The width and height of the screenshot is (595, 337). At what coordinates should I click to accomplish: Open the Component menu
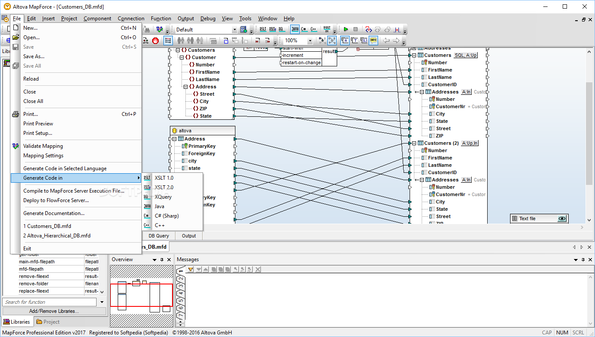click(x=97, y=19)
